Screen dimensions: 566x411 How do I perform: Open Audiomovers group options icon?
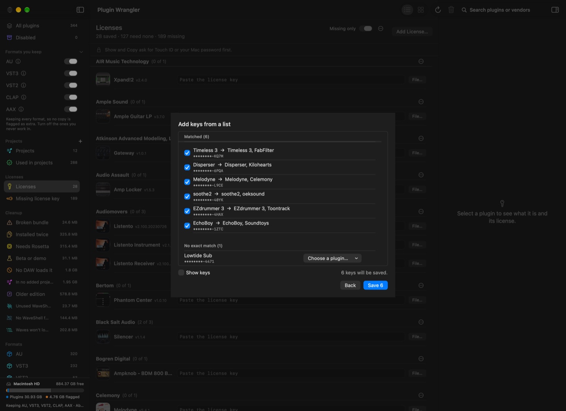click(421, 212)
